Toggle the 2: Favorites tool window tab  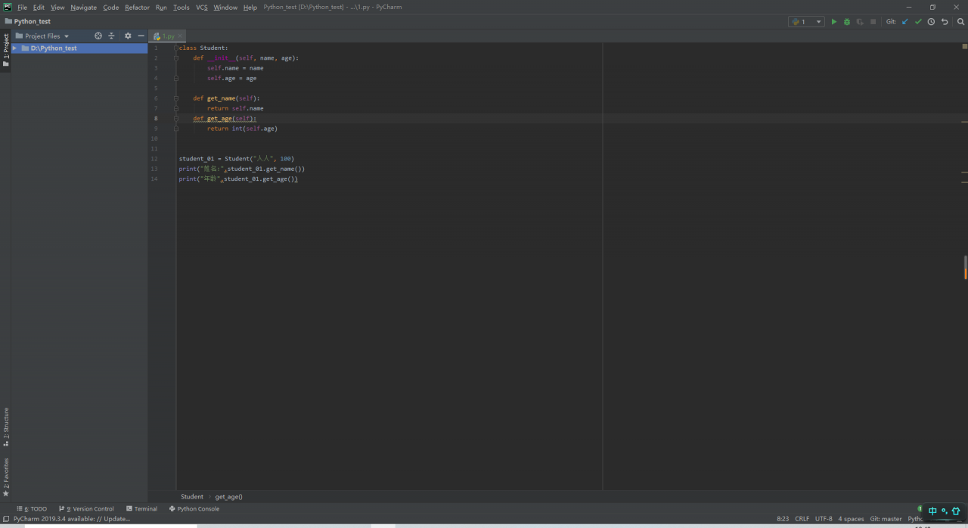(6, 477)
